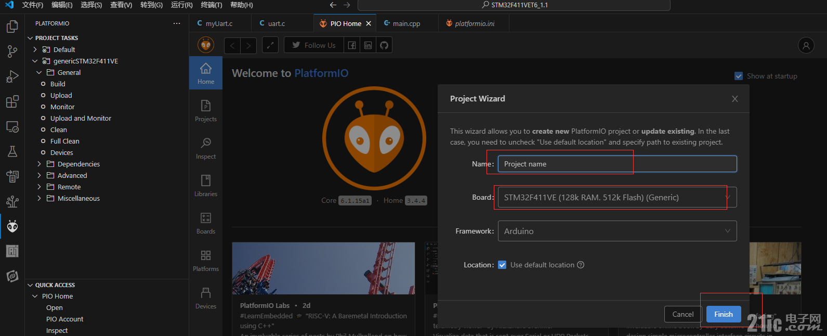
Task: Expand Dependencies task group
Action: (39, 164)
